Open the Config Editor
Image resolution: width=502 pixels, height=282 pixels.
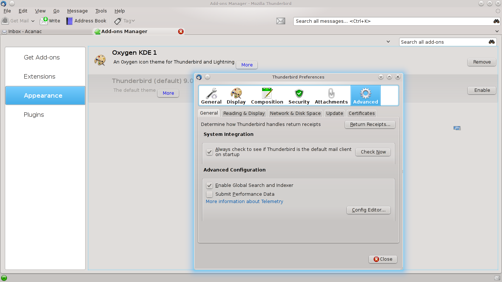pyautogui.click(x=369, y=210)
